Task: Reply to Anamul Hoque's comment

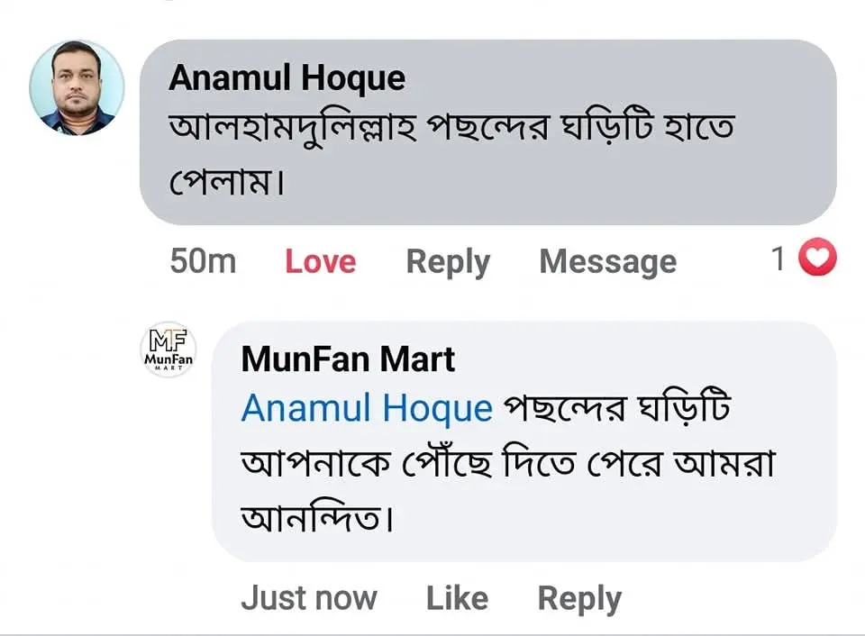Action: (x=448, y=262)
